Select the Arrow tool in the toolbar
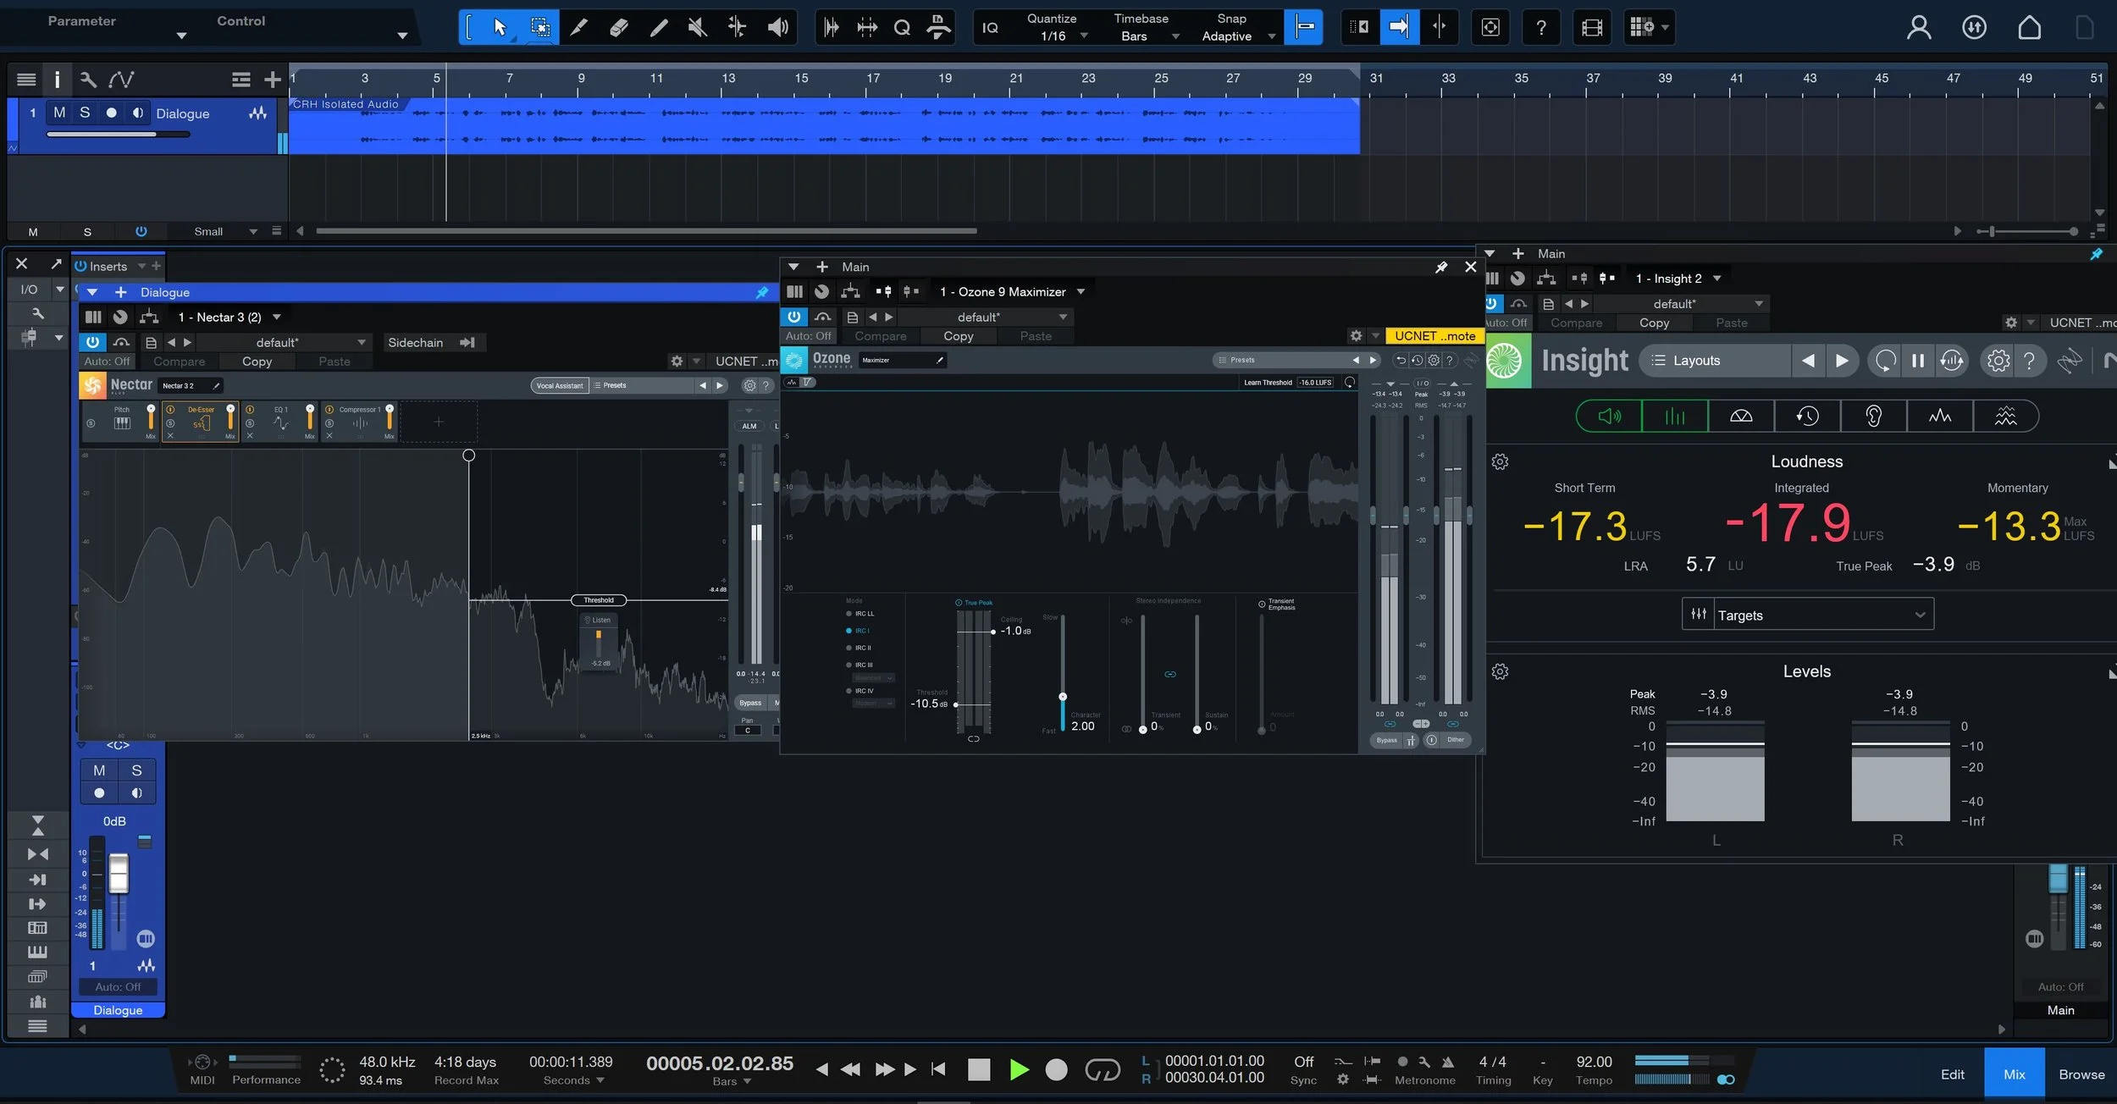This screenshot has width=2117, height=1104. (500, 27)
